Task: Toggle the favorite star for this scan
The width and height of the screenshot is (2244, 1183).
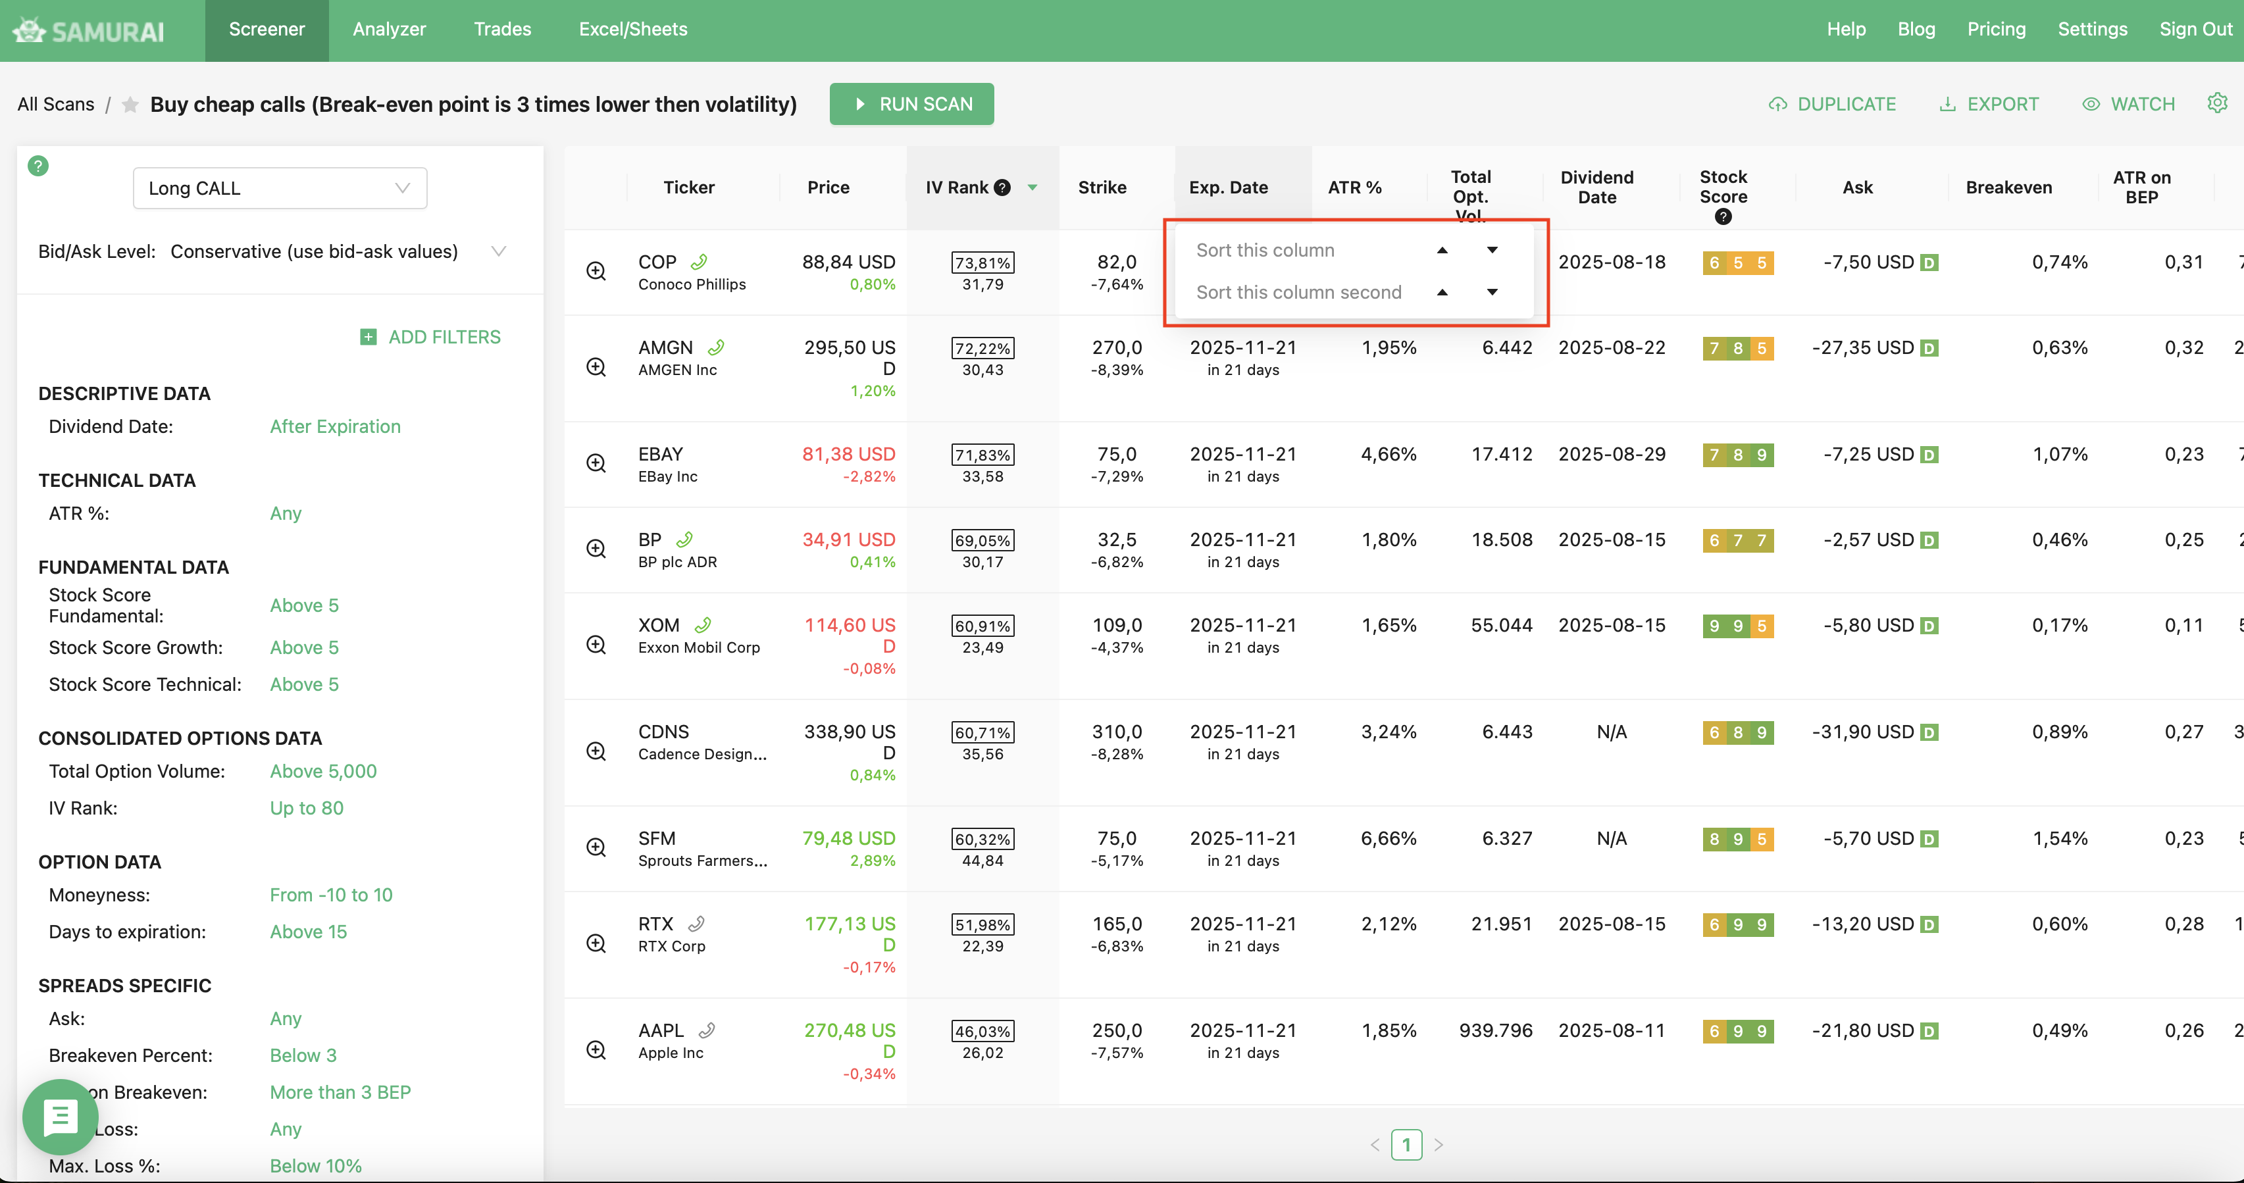Action: [x=130, y=105]
